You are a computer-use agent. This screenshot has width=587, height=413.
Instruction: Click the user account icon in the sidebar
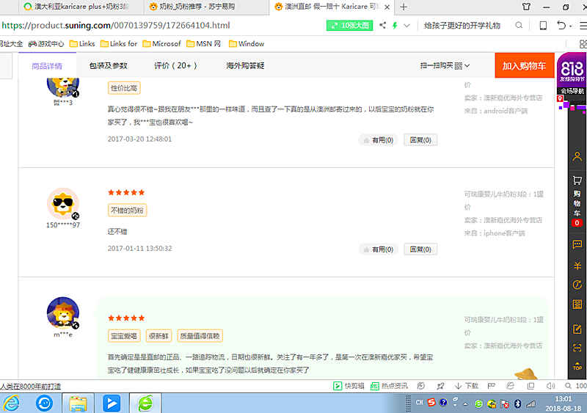coord(577,158)
